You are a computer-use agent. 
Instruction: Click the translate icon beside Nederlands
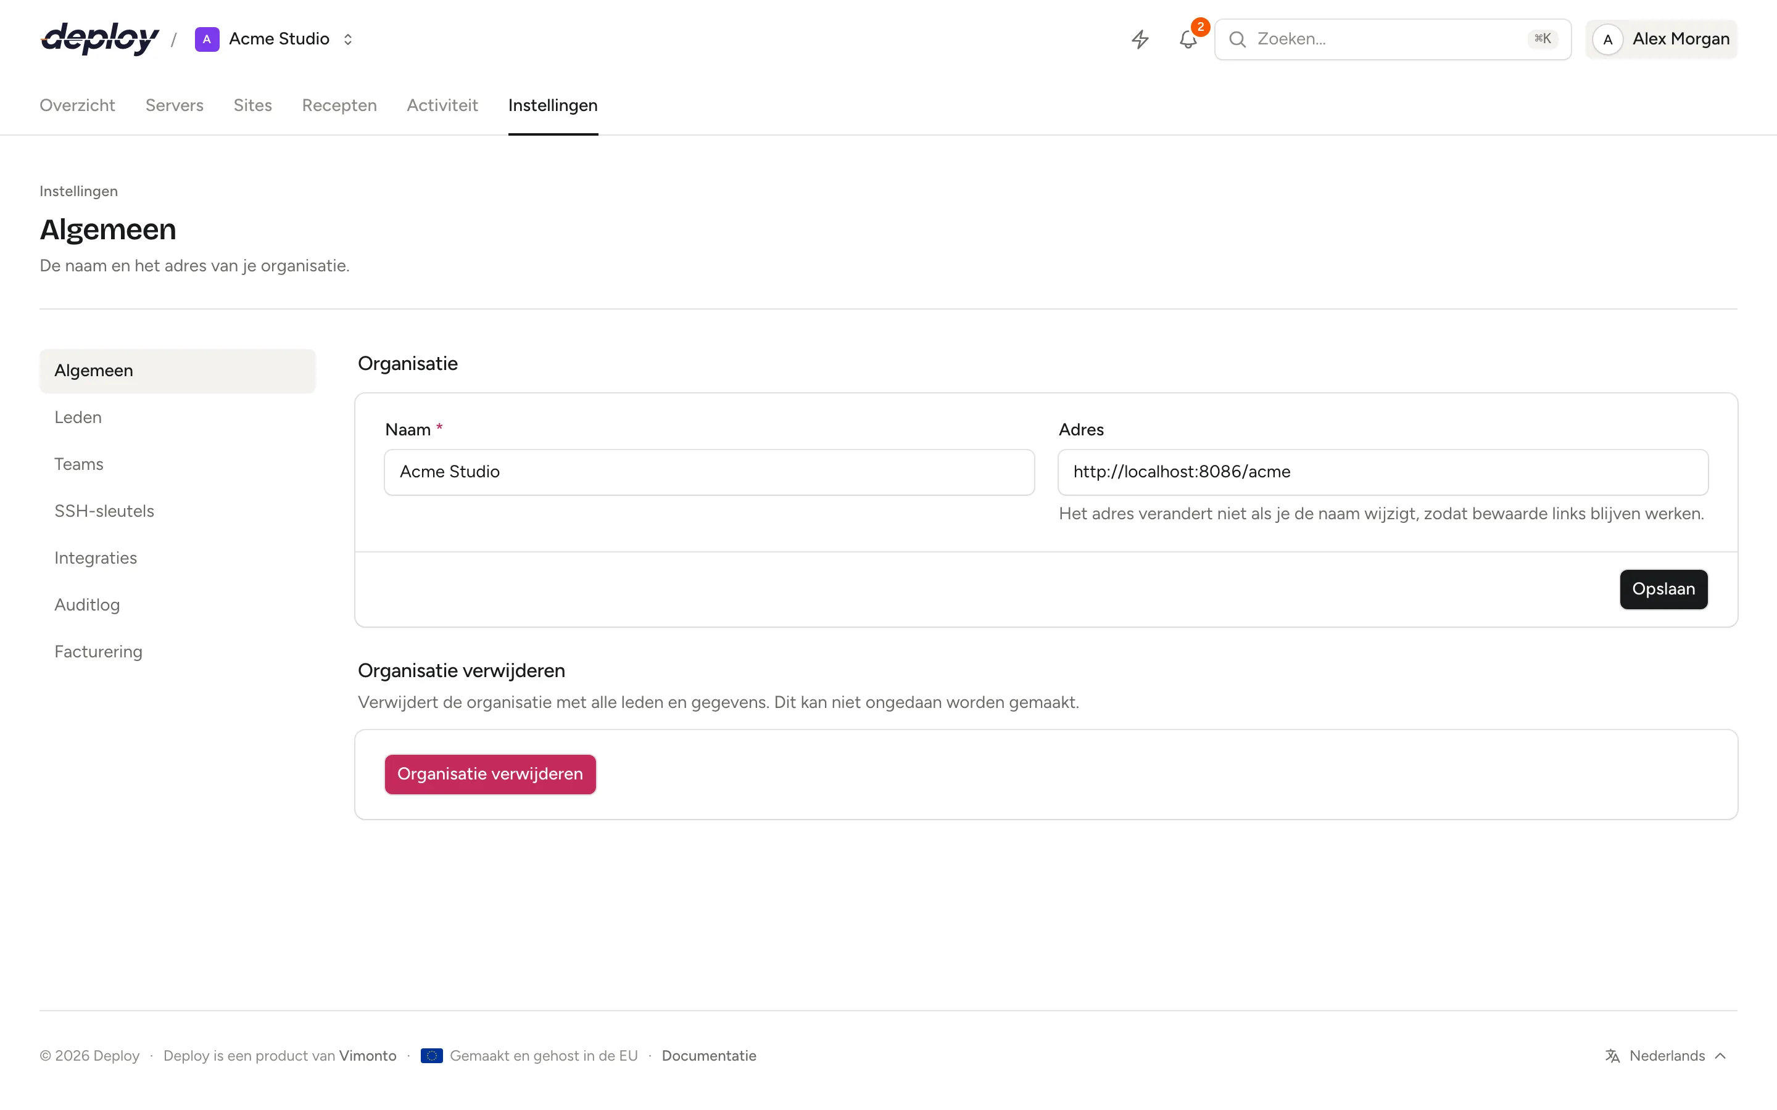tap(1612, 1056)
